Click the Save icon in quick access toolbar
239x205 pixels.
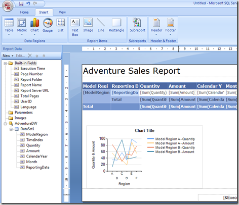click(21, 4)
